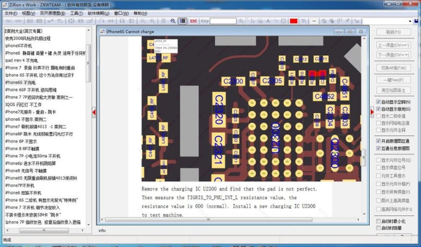Click the Key search input field

point(223,21)
